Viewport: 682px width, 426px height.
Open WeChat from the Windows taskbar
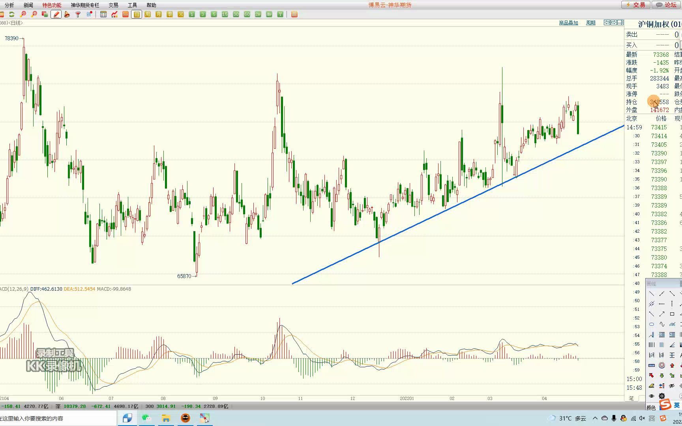click(x=146, y=418)
